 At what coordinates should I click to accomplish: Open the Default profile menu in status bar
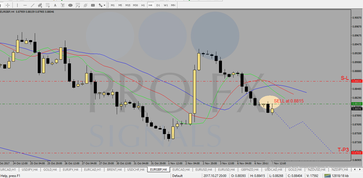tap(177, 176)
